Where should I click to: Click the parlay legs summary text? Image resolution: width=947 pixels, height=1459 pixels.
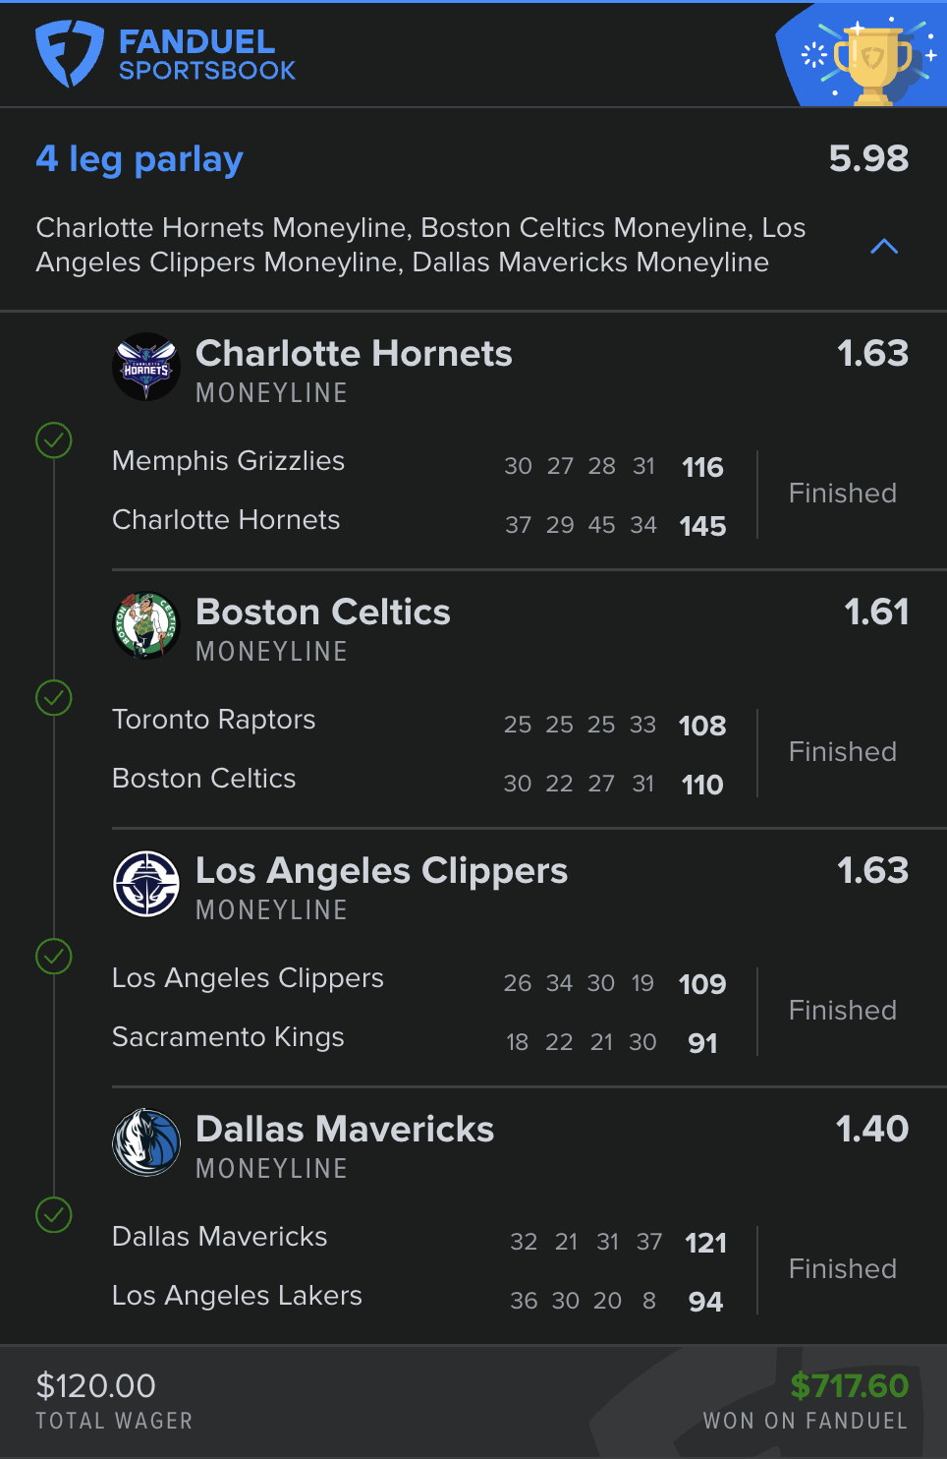(420, 245)
